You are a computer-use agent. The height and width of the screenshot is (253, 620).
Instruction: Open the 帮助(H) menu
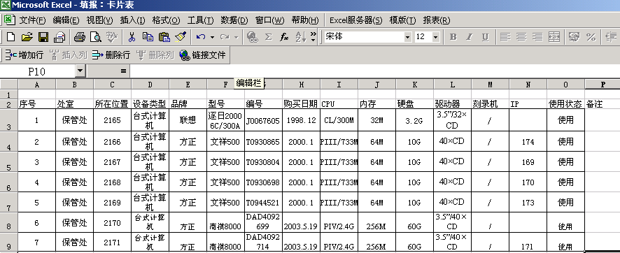point(305,20)
